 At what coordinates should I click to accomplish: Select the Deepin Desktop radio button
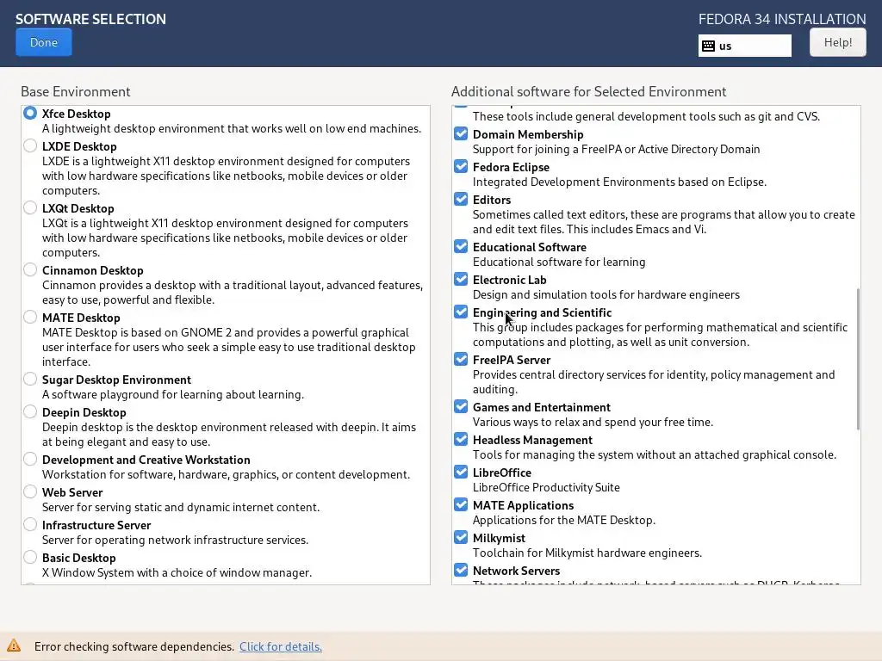pyautogui.click(x=30, y=411)
